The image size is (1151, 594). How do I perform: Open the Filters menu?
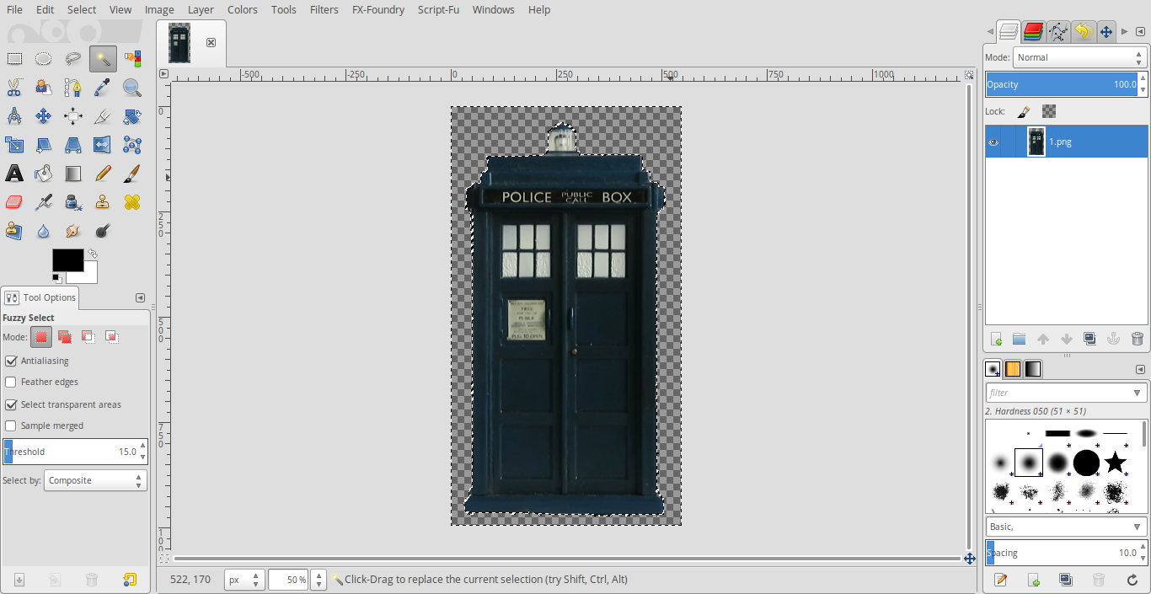(x=324, y=9)
